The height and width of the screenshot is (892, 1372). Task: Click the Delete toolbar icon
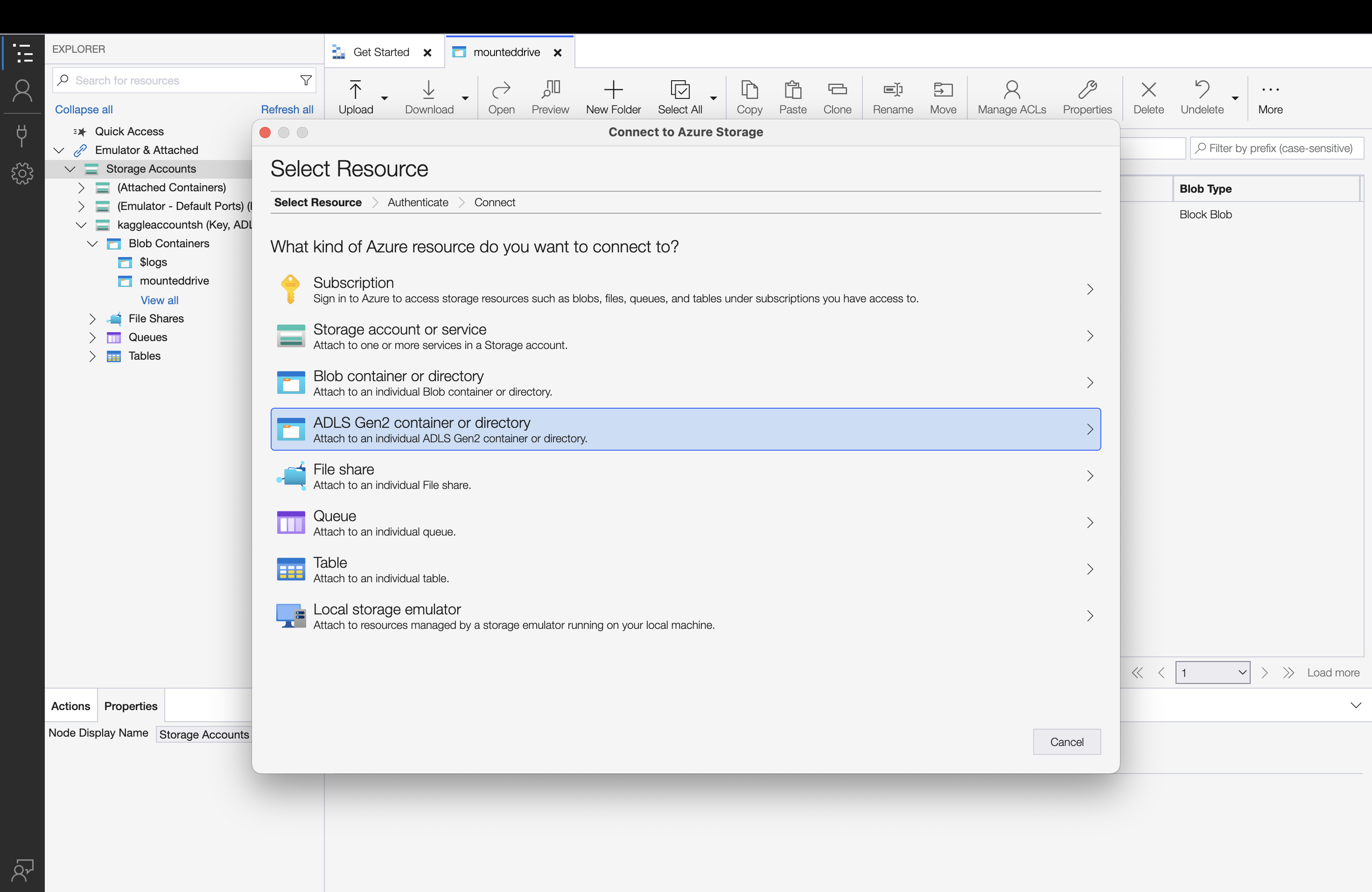[1148, 98]
